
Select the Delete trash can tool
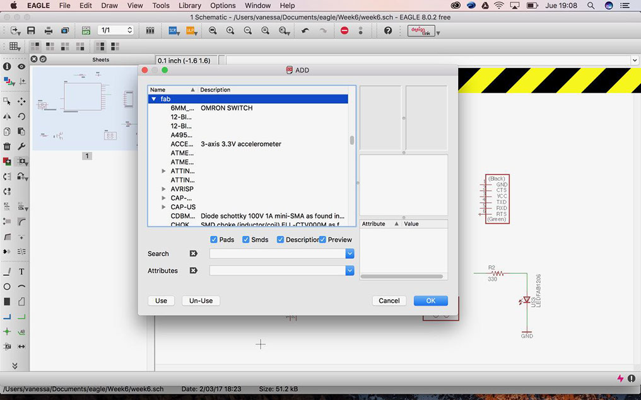coord(7,146)
